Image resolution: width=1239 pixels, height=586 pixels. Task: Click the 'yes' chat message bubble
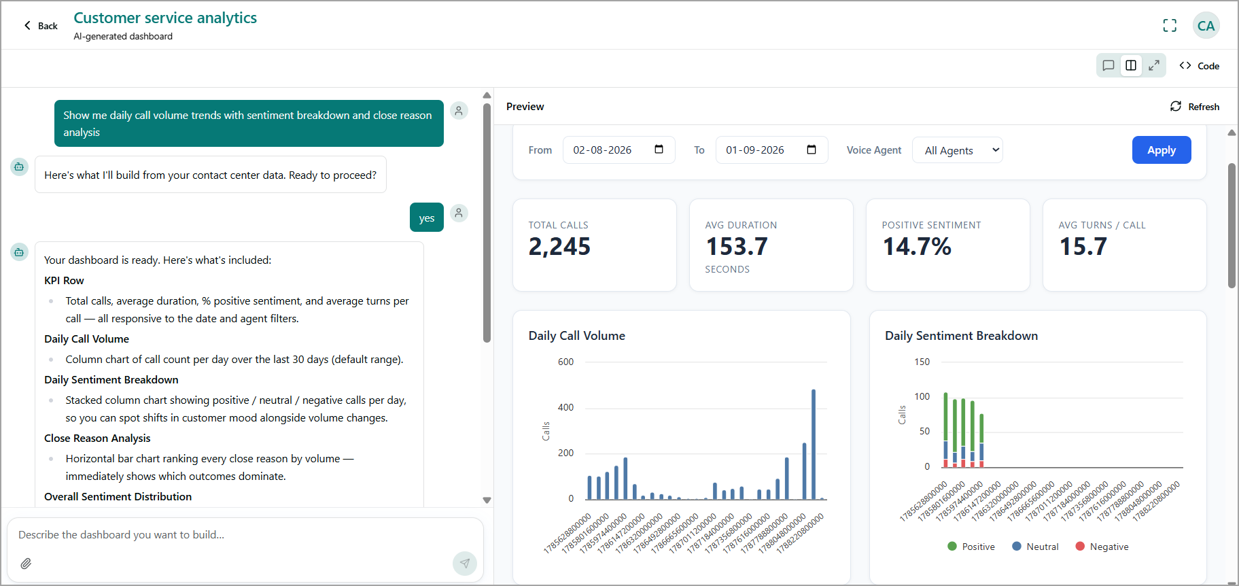[427, 218]
